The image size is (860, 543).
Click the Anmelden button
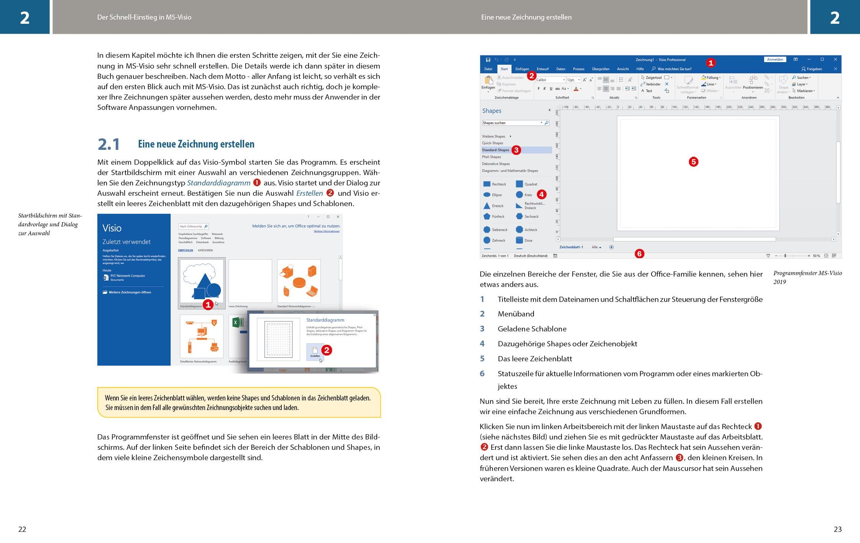775,59
